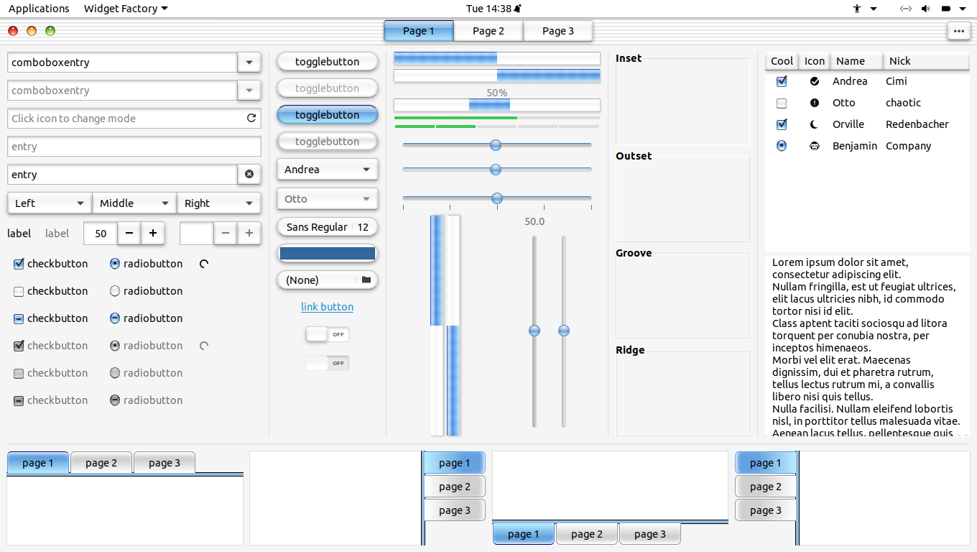Open the top comboboxentry dropdown arrow
Viewport: 977px width, 552px height.
(249, 63)
